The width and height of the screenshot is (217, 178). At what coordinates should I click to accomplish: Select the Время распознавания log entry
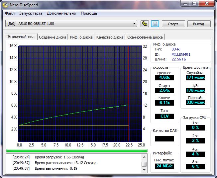65,163
